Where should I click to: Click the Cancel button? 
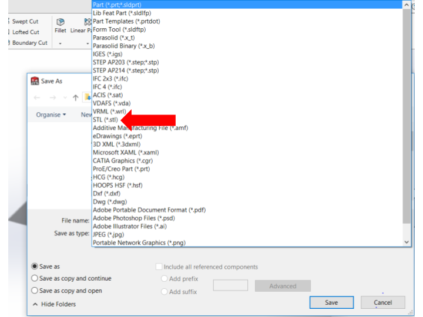pos(383,302)
